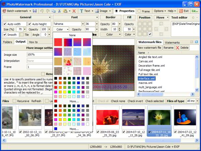Click the Text tool button
201x151 pixels.
[87, 11]
